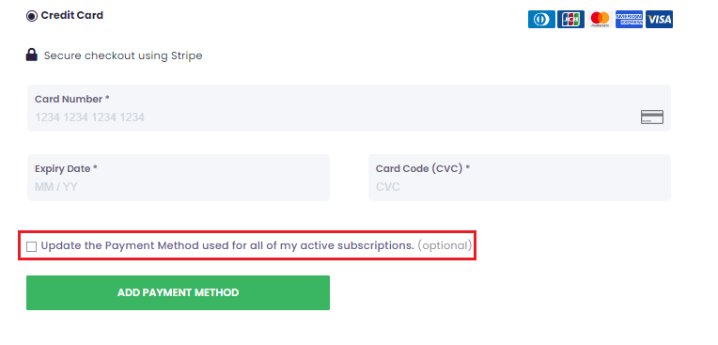Focus the Card Number input field
Image resolution: width=718 pixels, height=345 pixels.
click(349, 108)
